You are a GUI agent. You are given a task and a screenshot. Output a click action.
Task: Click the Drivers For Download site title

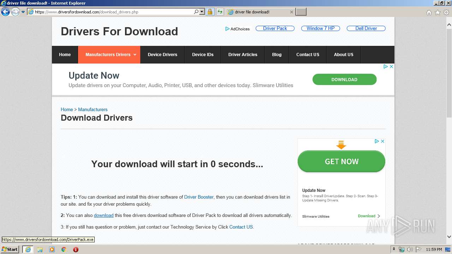point(119,31)
